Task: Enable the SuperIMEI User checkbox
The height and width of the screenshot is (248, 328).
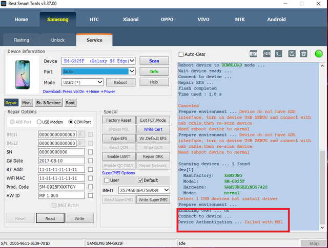Action: pyautogui.click(x=107, y=181)
